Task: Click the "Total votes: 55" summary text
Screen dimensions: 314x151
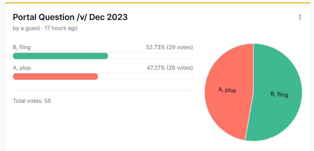Action: click(x=32, y=101)
